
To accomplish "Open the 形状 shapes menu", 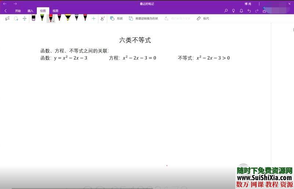I will pos(116,18).
